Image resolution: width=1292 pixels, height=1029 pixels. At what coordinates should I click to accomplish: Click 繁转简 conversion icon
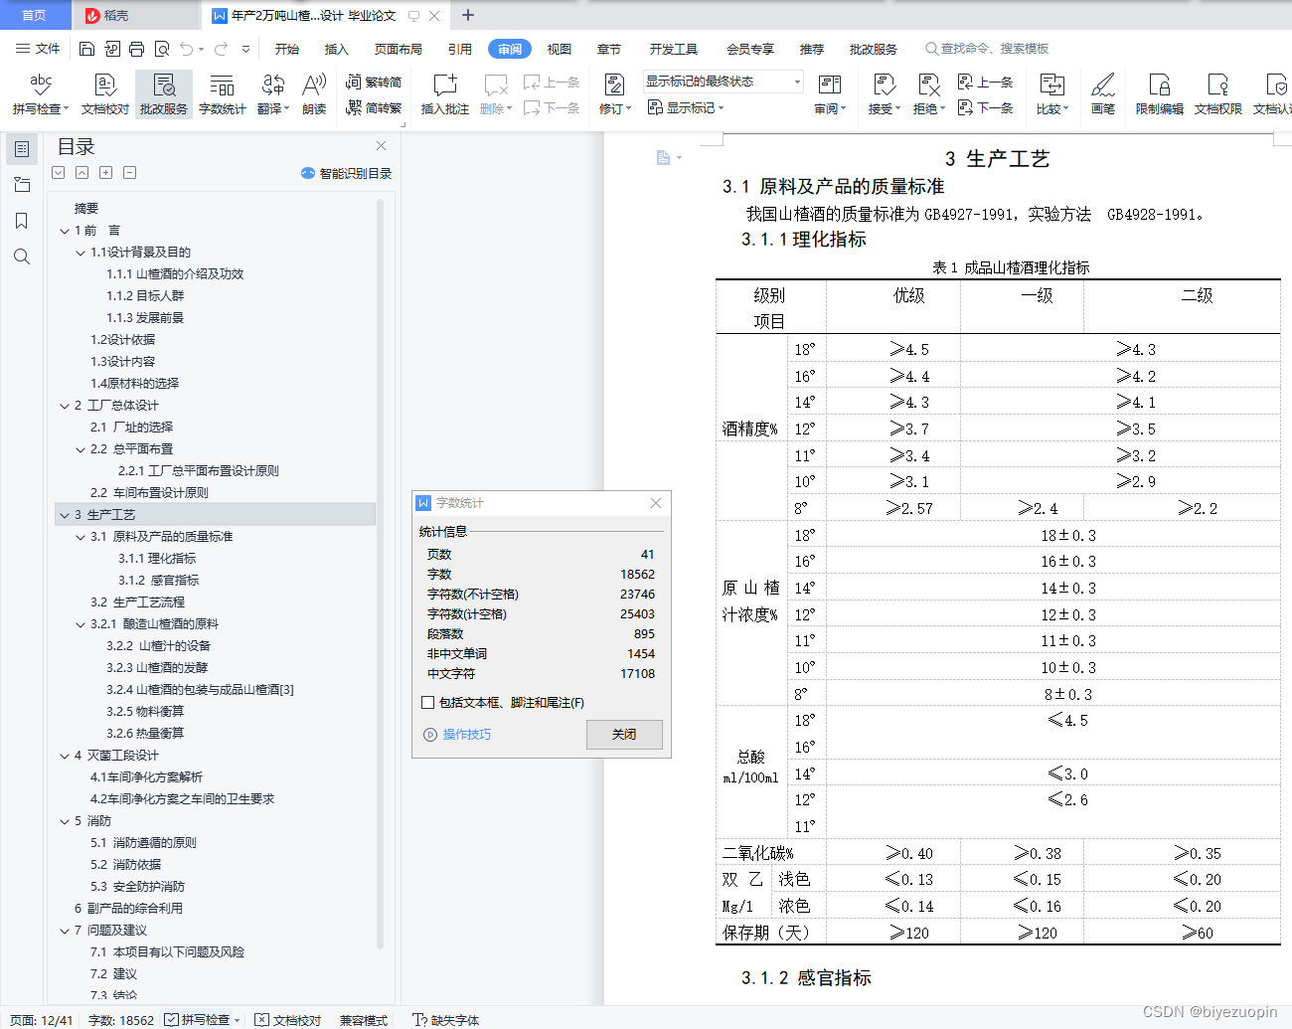(374, 82)
